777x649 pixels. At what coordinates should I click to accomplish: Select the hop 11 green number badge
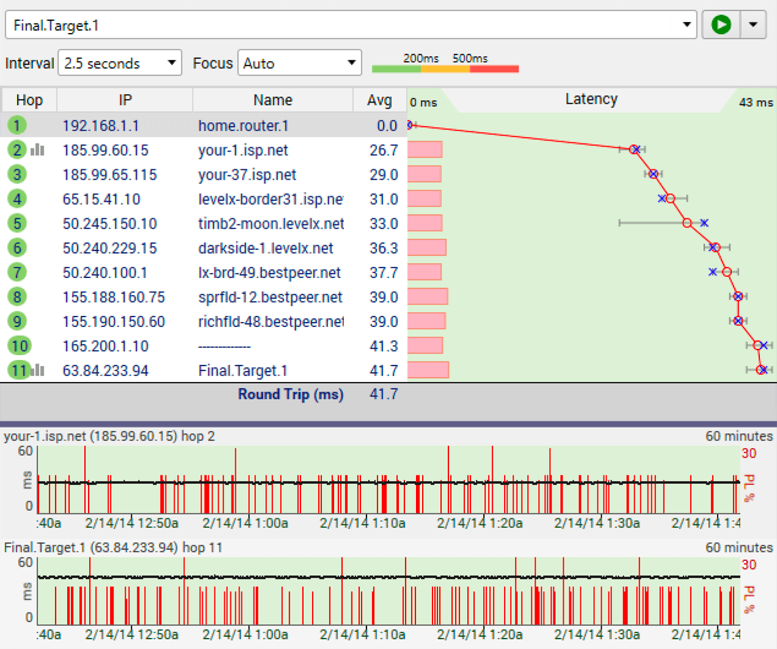click(19, 370)
